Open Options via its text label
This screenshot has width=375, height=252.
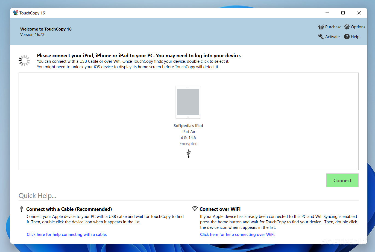coord(358,27)
